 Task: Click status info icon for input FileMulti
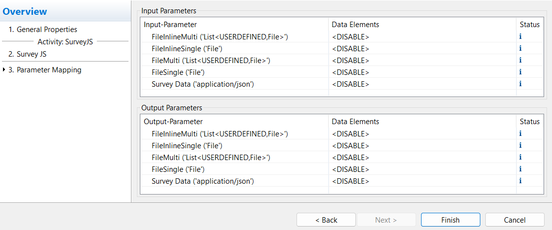[520, 60]
